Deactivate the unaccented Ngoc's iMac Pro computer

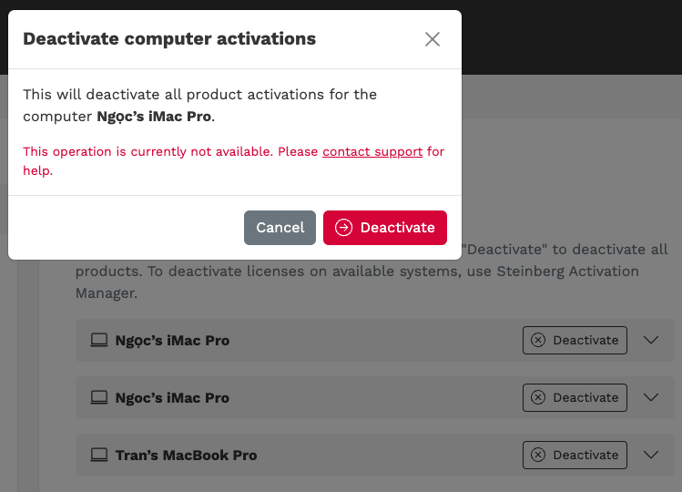[575, 398]
